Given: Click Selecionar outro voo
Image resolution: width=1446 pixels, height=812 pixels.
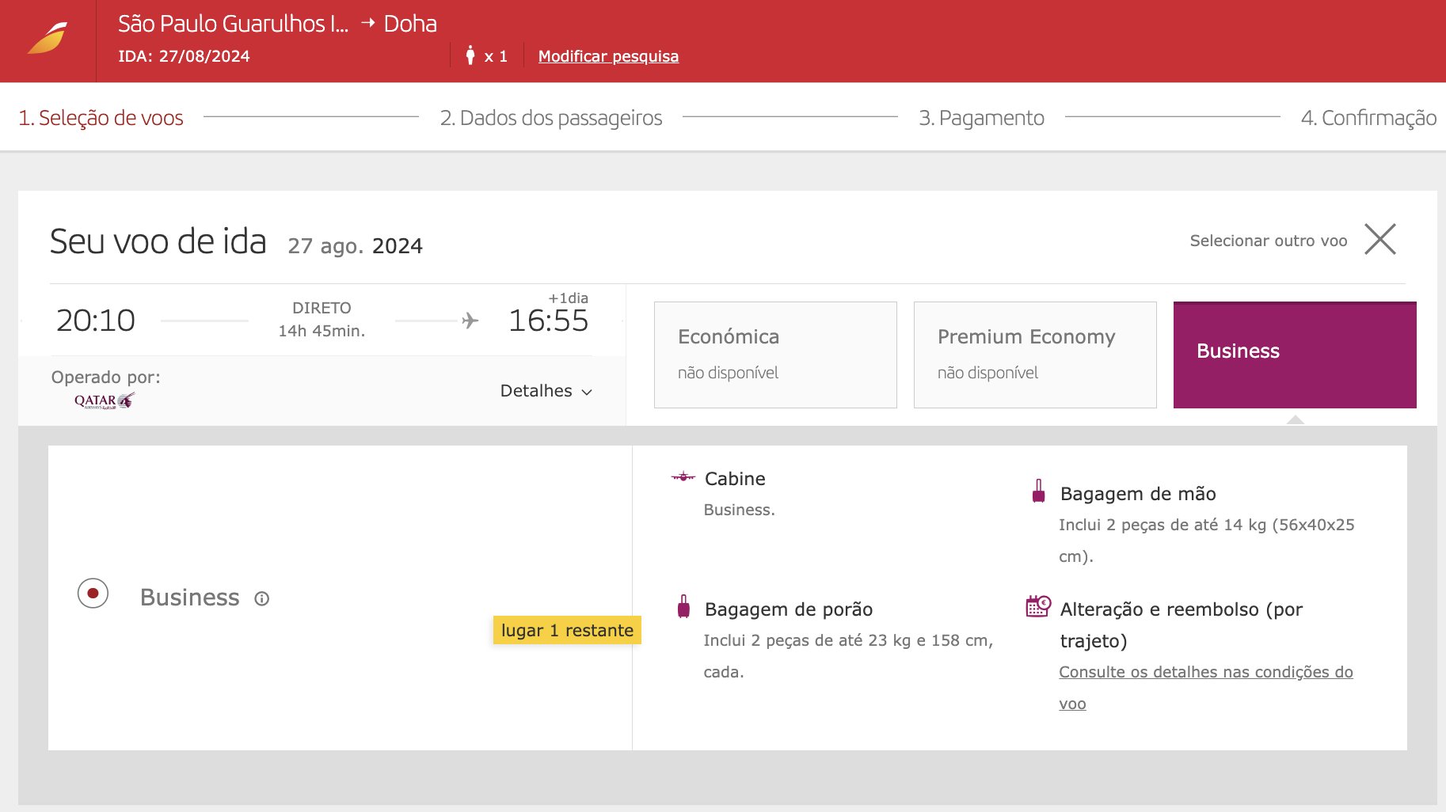Looking at the screenshot, I should coord(1268,241).
